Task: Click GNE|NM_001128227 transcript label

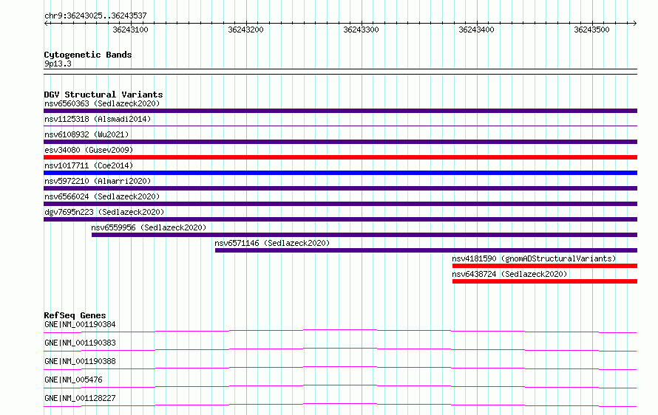Action: pyautogui.click(x=80, y=398)
